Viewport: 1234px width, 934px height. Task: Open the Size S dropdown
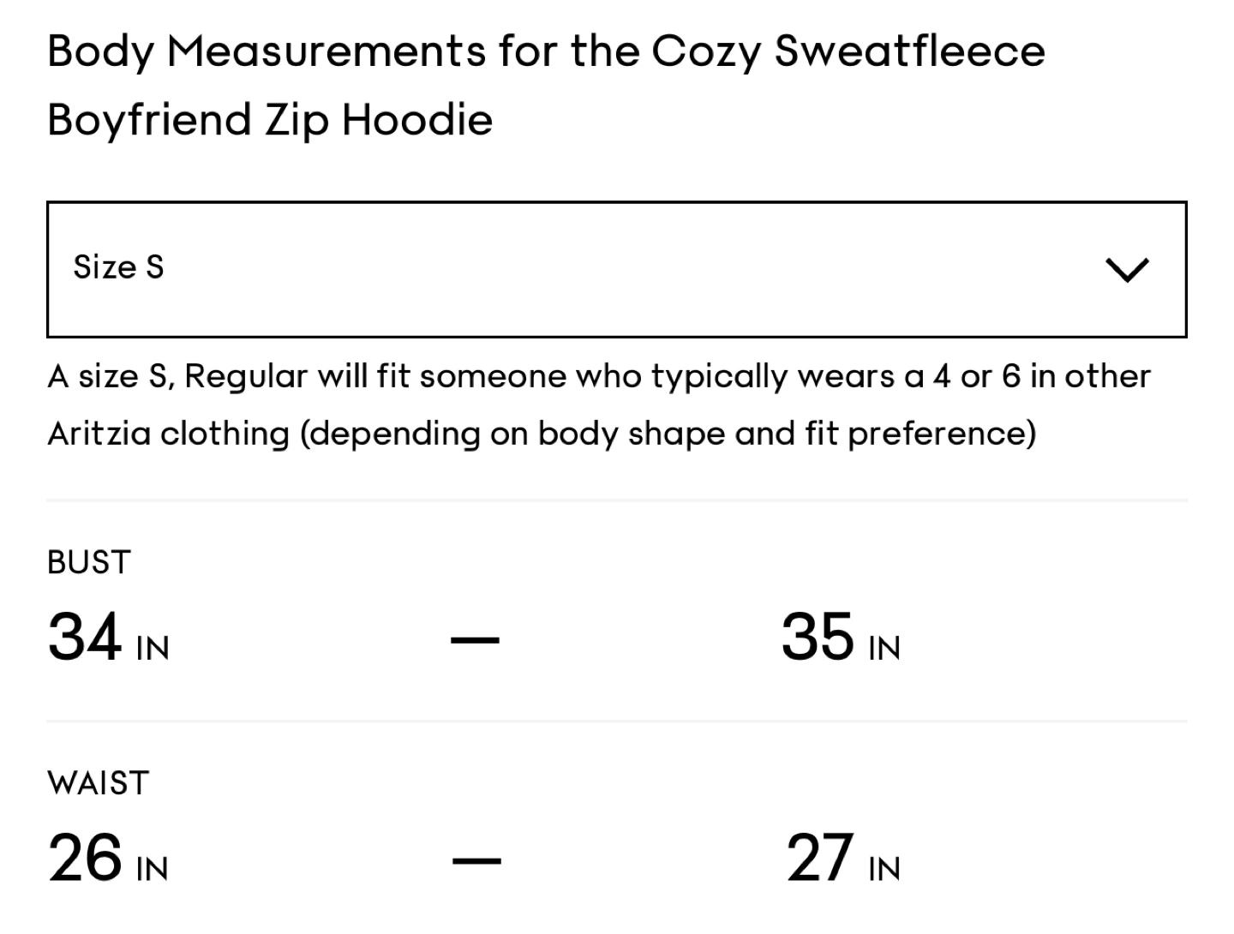pos(617,269)
